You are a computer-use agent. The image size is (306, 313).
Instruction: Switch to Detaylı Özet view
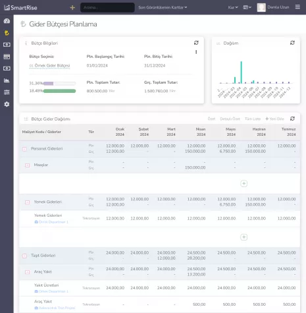(230, 119)
